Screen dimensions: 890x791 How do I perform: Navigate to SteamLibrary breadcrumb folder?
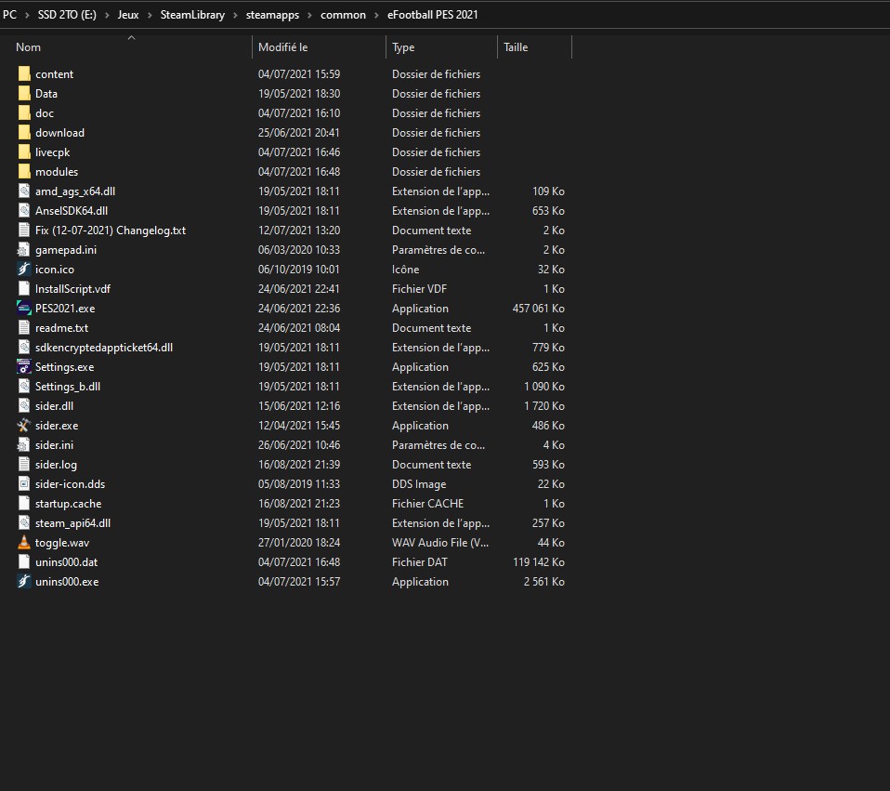pyautogui.click(x=192, y=15)
